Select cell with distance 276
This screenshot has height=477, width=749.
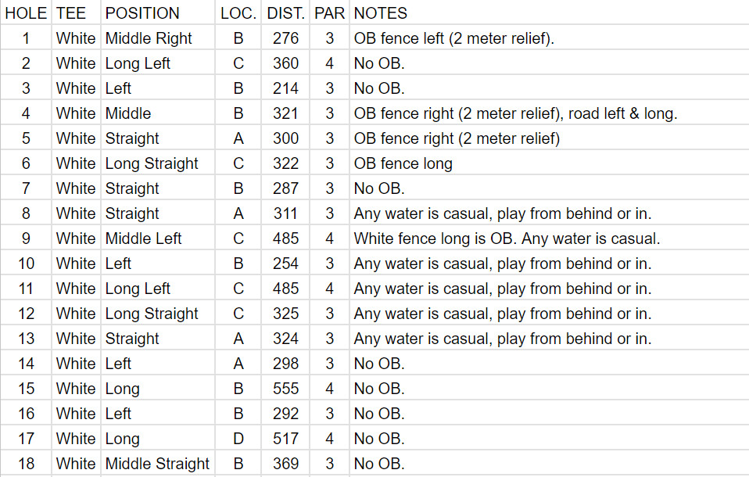tap(285, 38)
